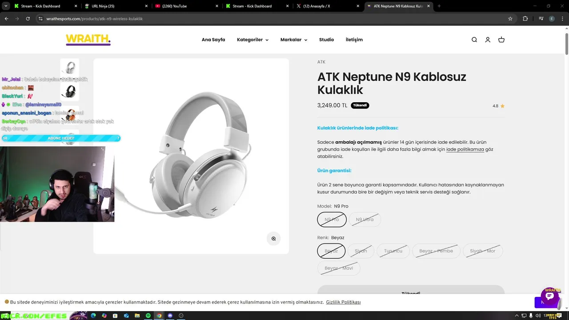
Task: Select the black headset thumbnail image
Action: 70,92
